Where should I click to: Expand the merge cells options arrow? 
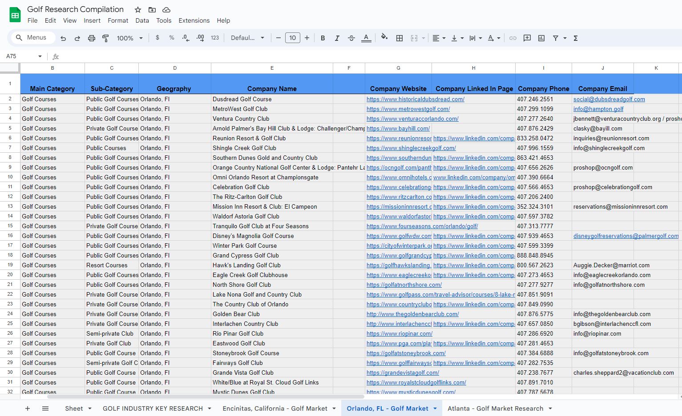(x=424, y=38)
